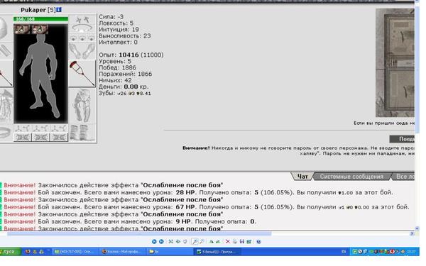Click the blue info icon next to Pukaper

(59, 10)
